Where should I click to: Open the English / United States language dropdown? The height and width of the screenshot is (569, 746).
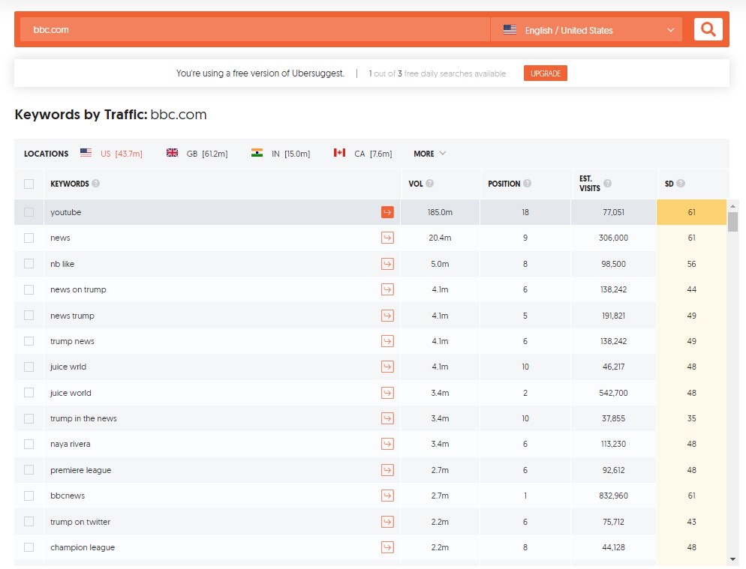587,30
